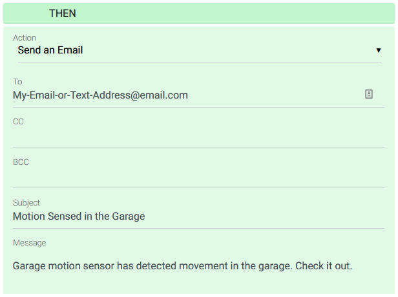Image resolution: width=398 pixels, height=297 pixels.
Task: Select the 'CC' field label
Action: (x=18, y=122)
